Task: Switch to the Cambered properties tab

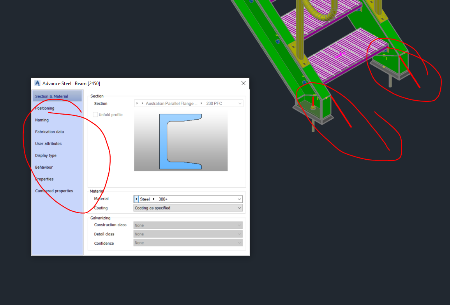Action: click(x=54, y=191)
